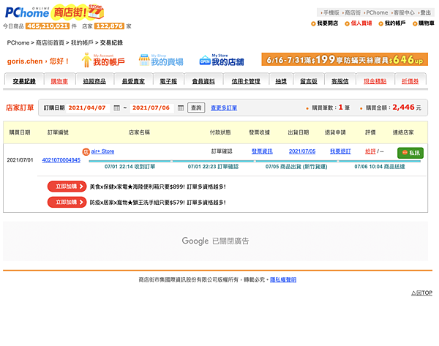This screenshot has height=346, width=439.
Task: Click the 07/01 22:23 訂單確認 status
Action: [213, 167]
